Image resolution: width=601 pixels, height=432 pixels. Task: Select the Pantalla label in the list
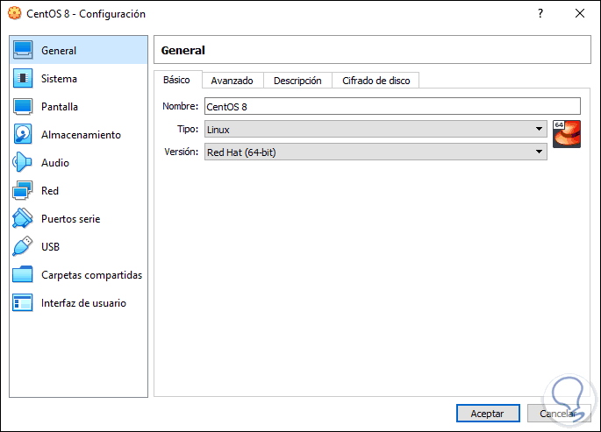coord(60,107)
